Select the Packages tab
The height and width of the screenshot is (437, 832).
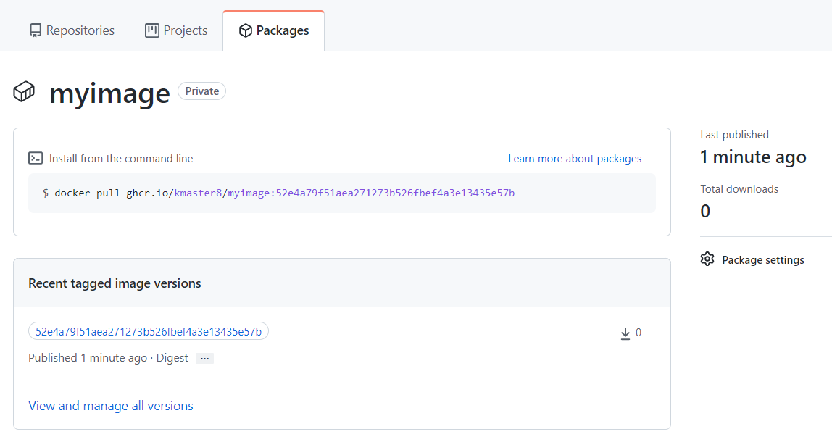[x=274, y=30]
